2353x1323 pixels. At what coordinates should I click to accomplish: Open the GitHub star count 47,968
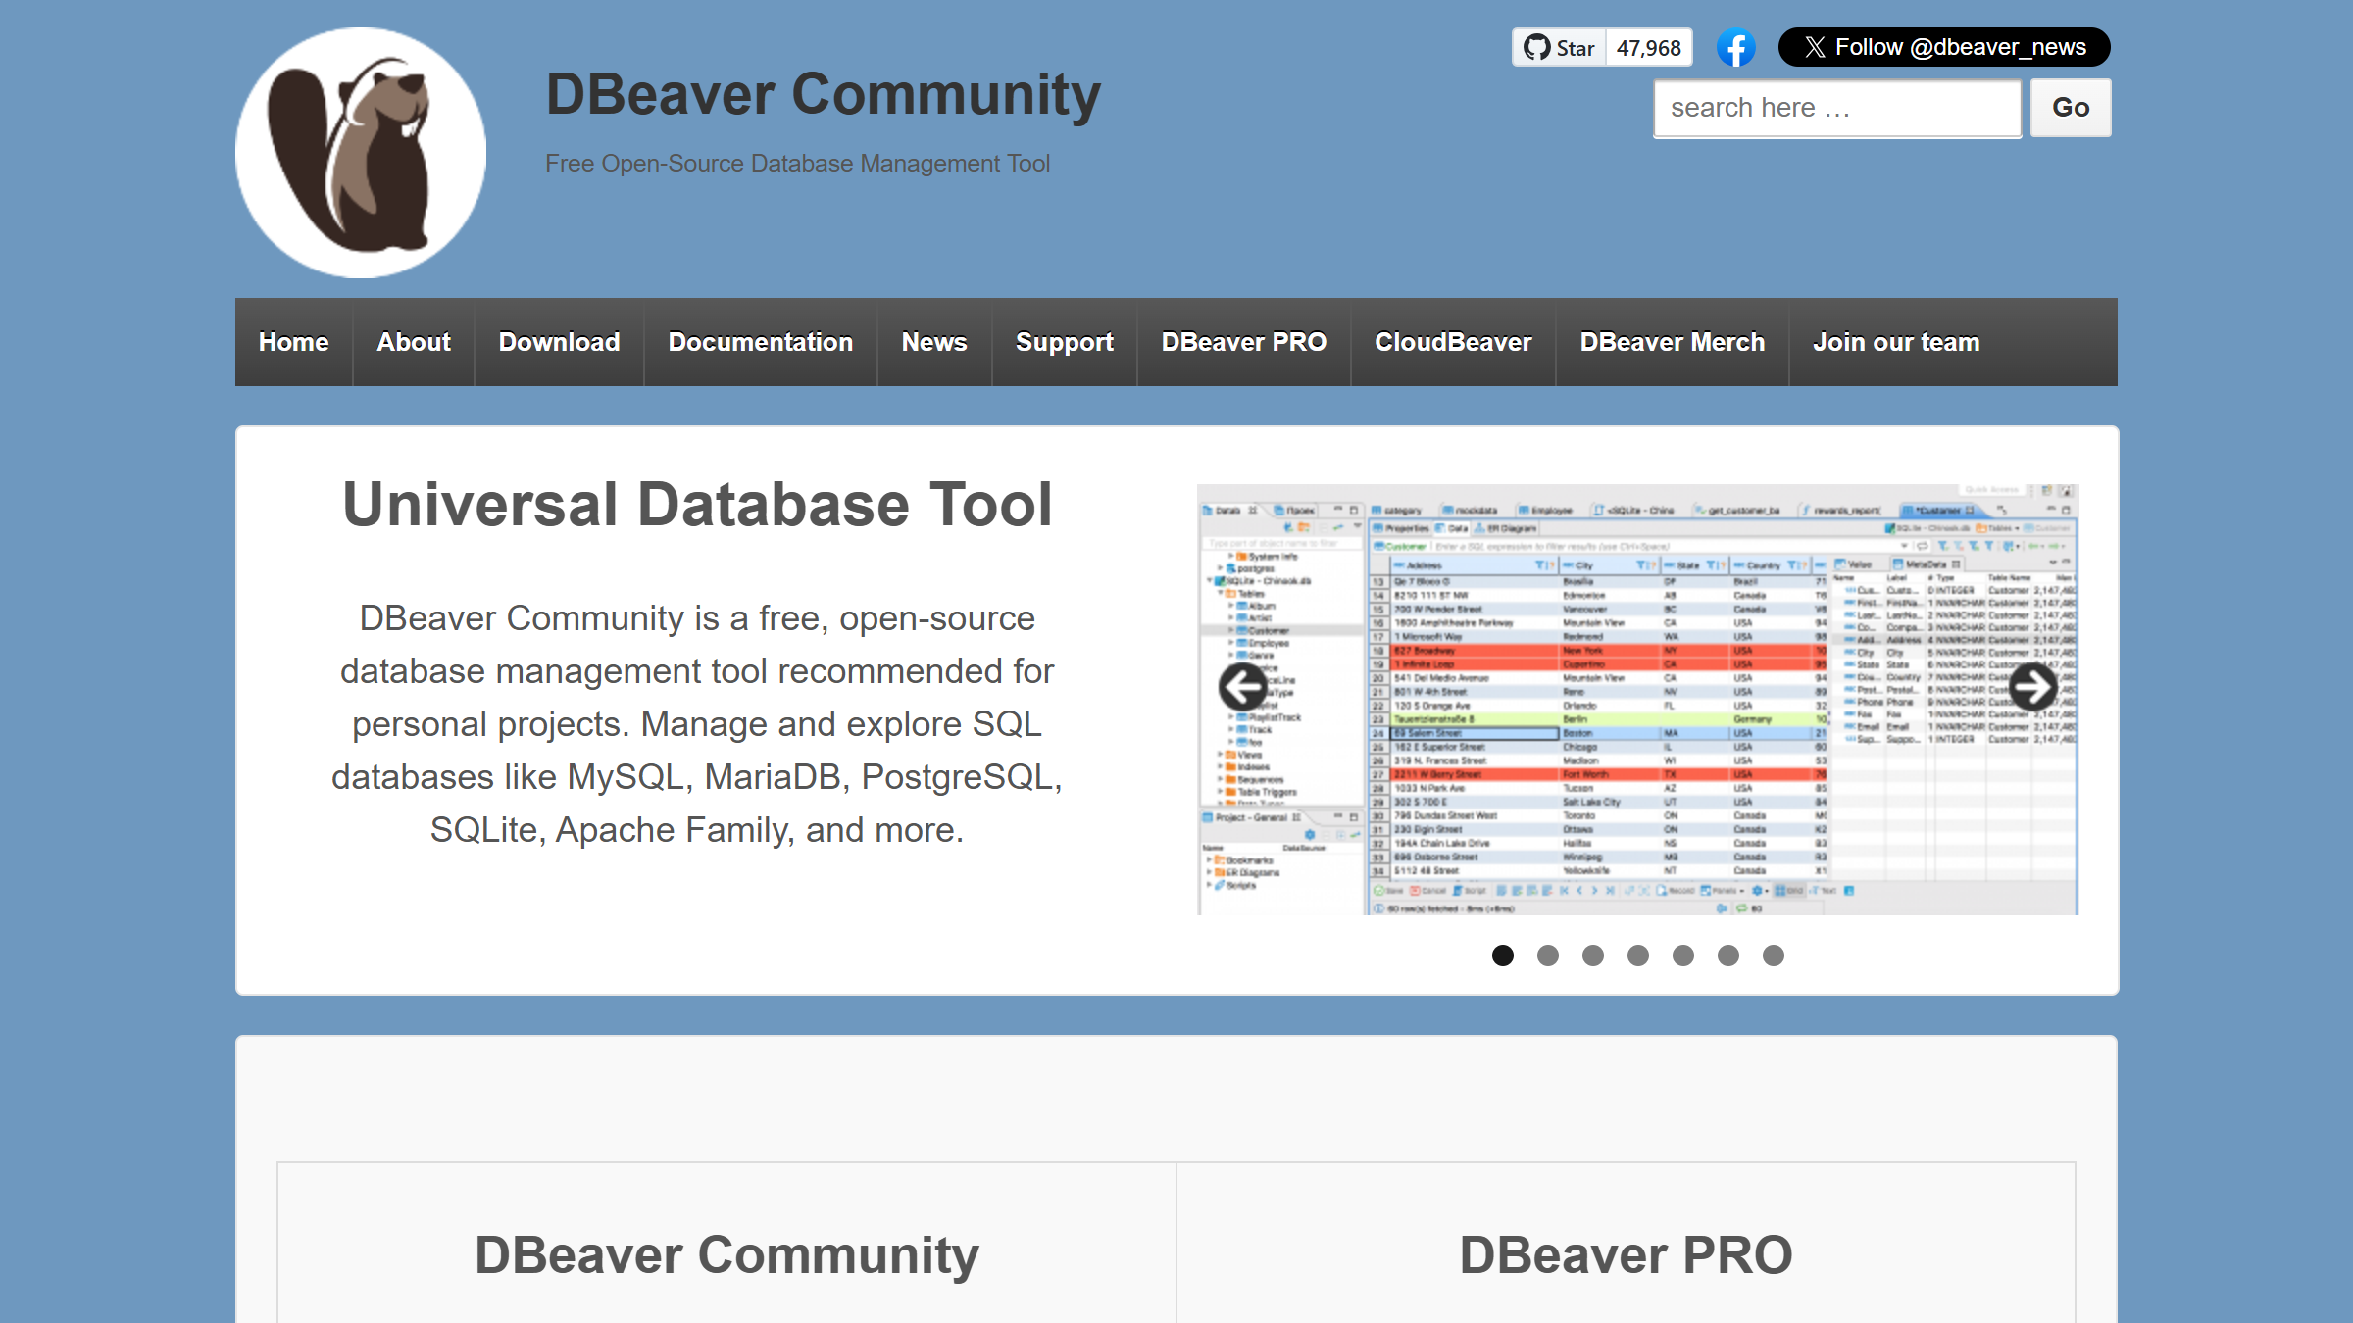click(x=1648, y=48)
